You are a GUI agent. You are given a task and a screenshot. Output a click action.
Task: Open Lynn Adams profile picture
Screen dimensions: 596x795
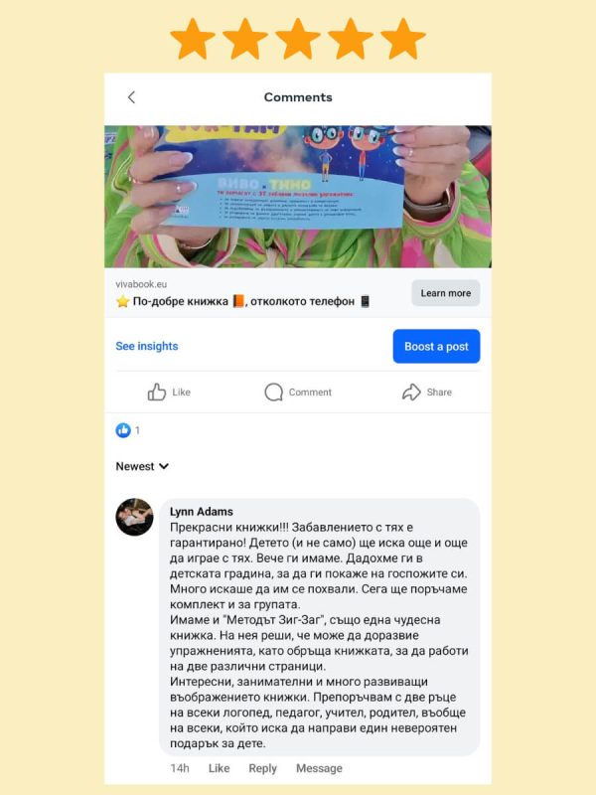pyautogui.click(x=134, y=517)
